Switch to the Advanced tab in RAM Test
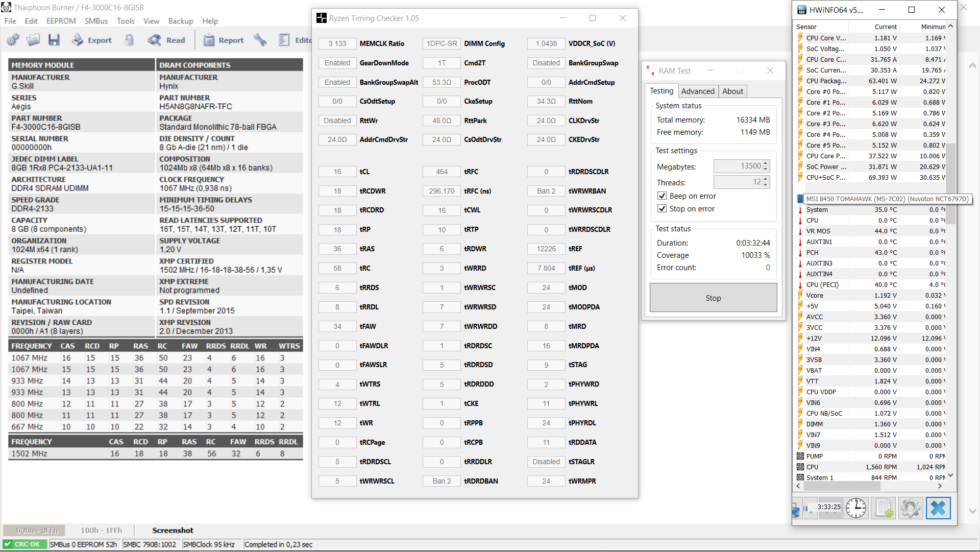Viewport: 980px width, 552px height. [x=697, y=91]
